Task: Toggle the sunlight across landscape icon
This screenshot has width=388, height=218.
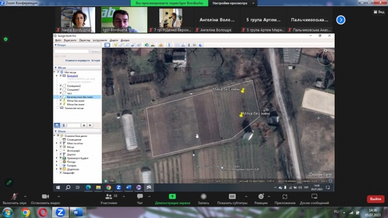Action: tap(153, 45)
